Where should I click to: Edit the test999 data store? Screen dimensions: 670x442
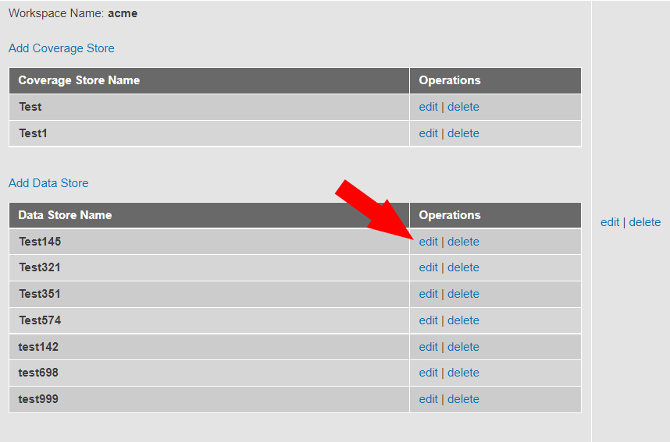tap(428, 399)
